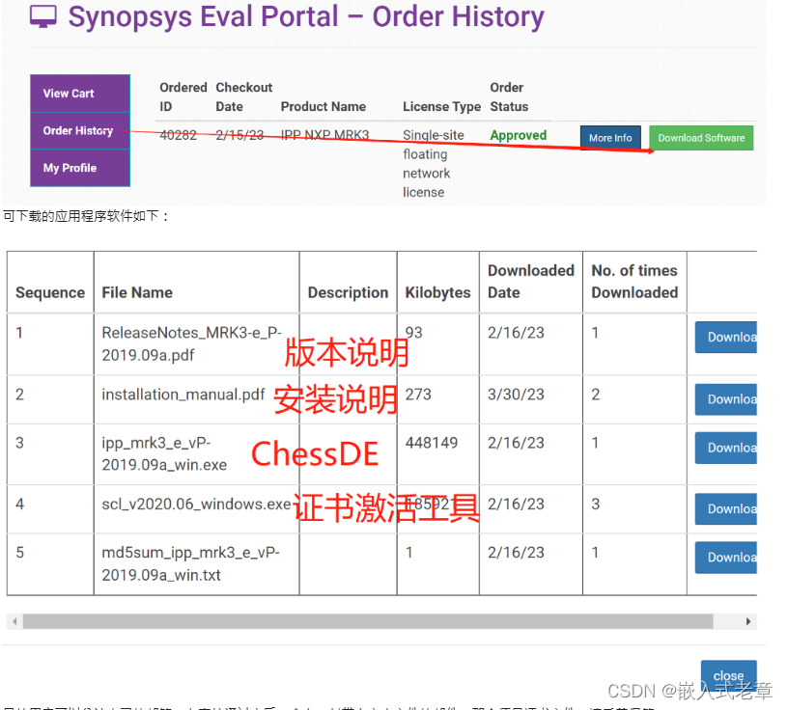Viewport: 788px width, 710px height.
Task: Click file name md5sum_ipp_mrk3_e_vP-2019.09a_win.txt
Action: point(190,563)
